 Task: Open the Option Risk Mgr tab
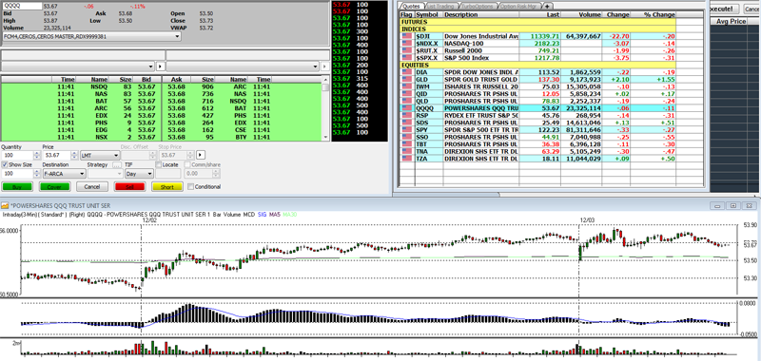click(x=520, y=7)
